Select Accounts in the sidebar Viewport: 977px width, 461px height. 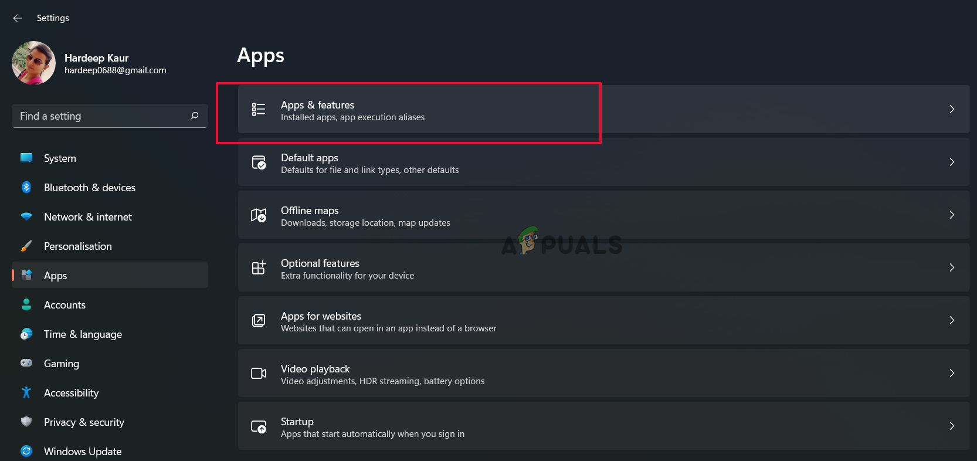pyautogui.click(x=65, y=305)
